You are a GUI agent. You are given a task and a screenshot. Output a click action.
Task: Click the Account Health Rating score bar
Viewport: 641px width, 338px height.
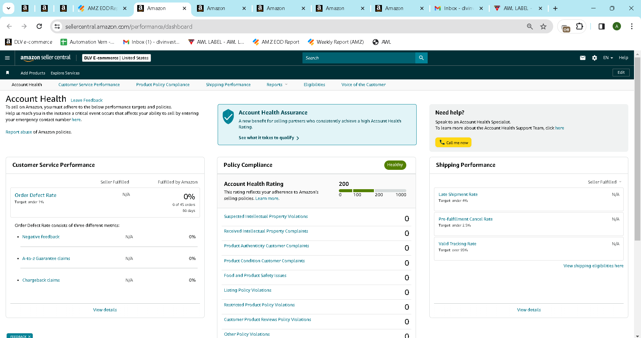[372, 191]
